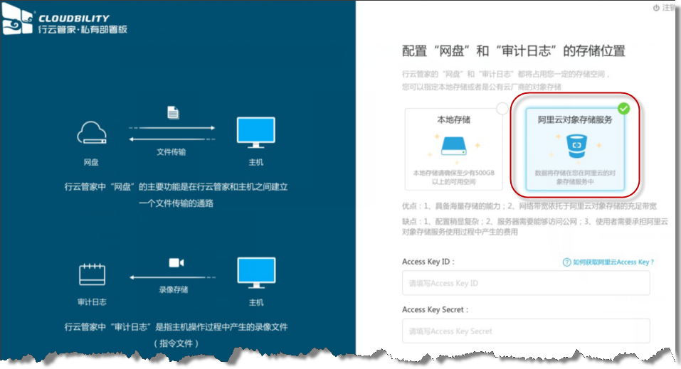Open 如何获取阿里云Access Key link

pyautogui.click(x=613, y=262)
